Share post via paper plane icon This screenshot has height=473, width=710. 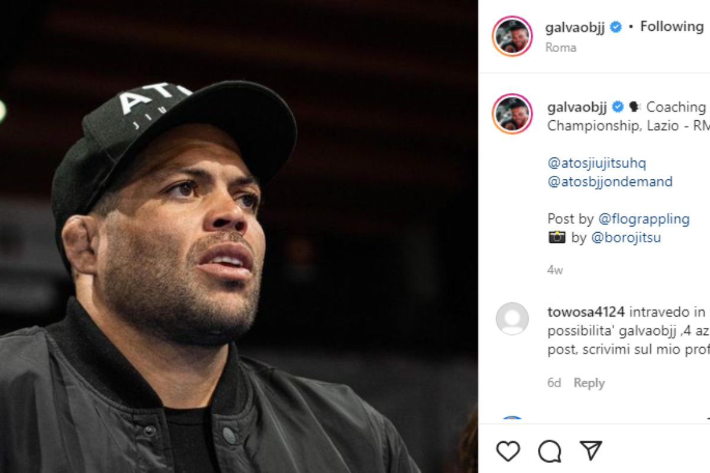[590, 451]
